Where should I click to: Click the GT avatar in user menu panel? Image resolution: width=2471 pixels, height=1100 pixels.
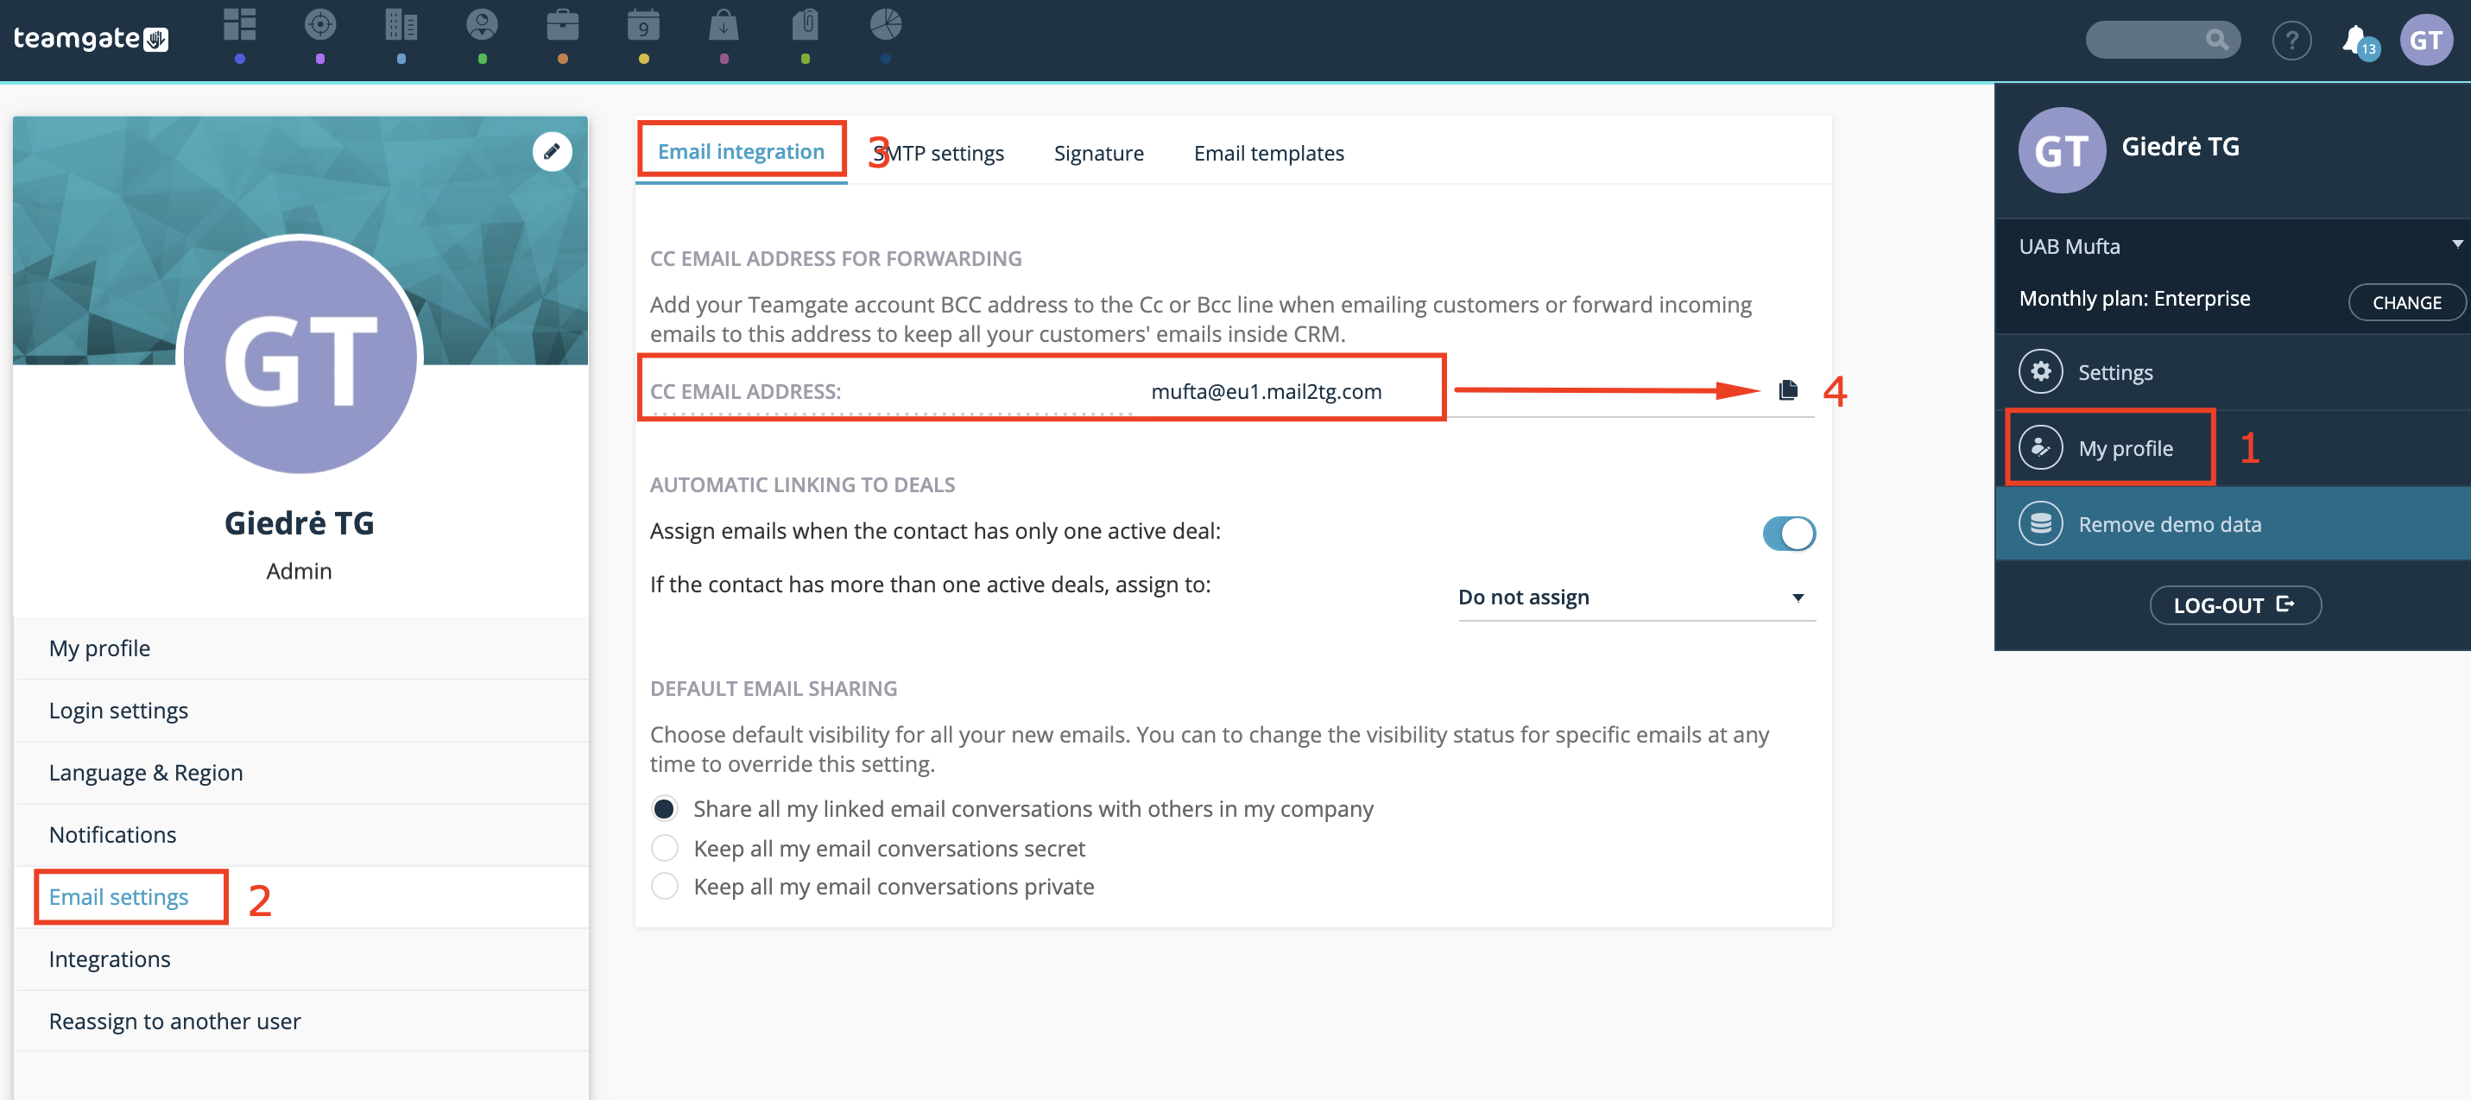point(2062,149)
